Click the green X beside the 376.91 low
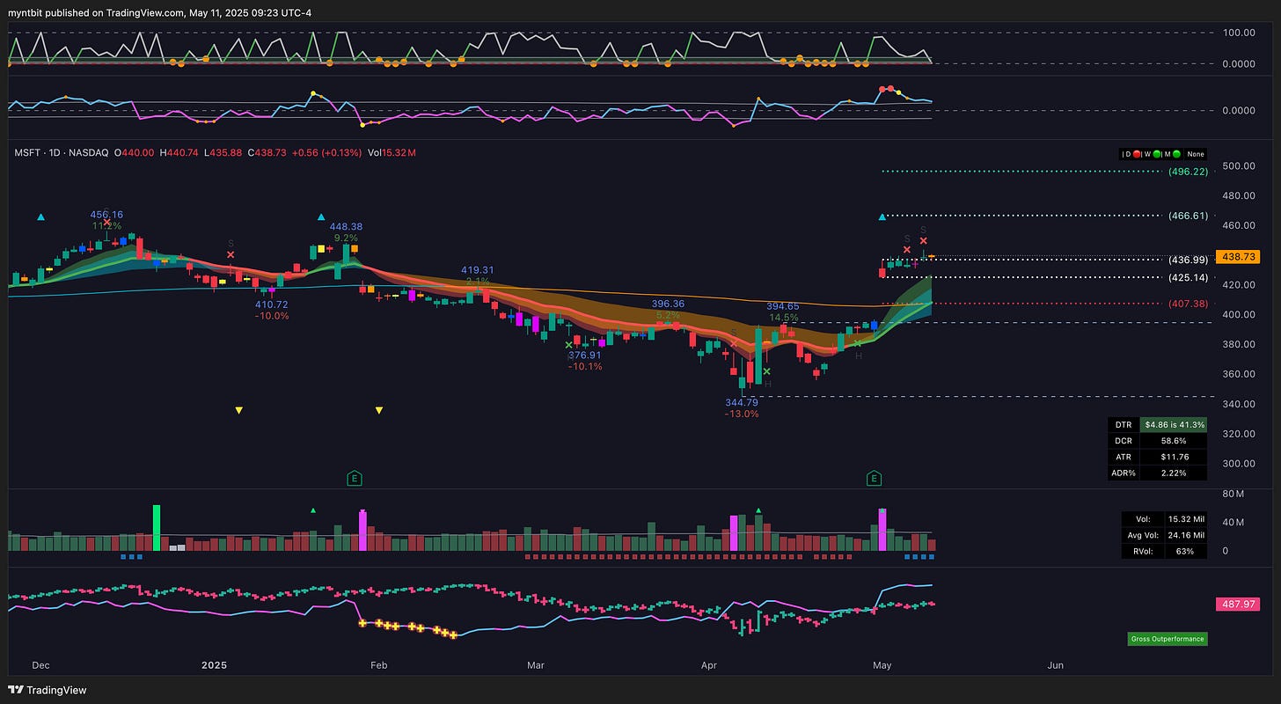1281x704 pixels. point(568,345)
